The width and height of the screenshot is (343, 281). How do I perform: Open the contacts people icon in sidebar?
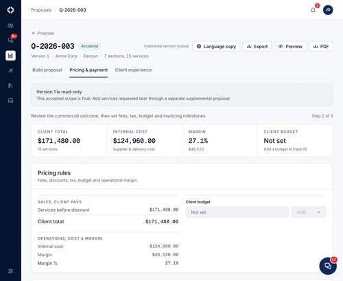10,25
